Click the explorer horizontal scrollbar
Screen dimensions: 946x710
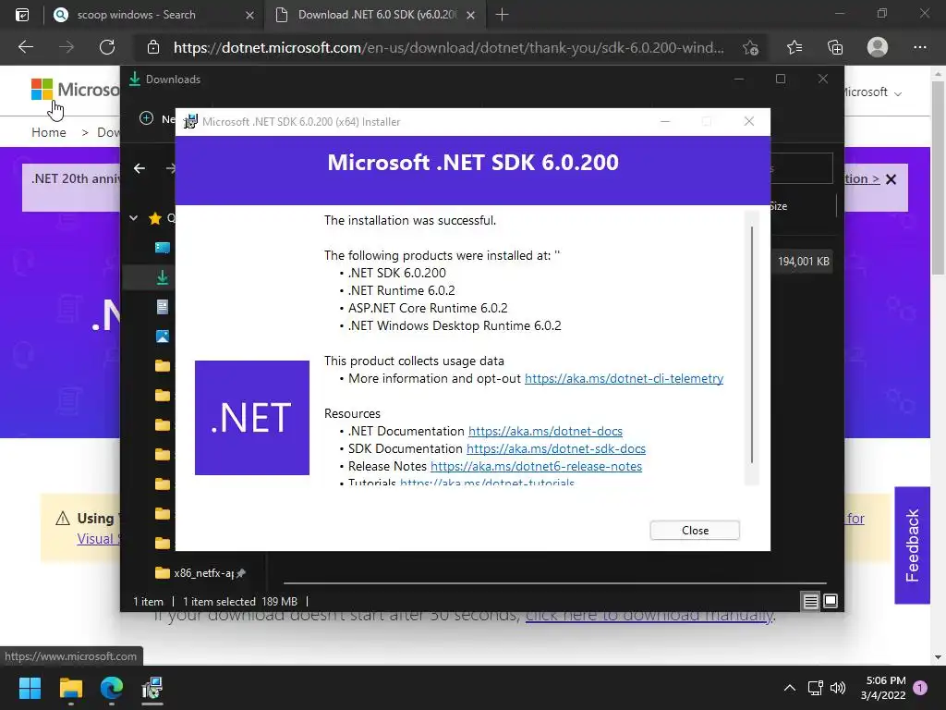(555, 583)
